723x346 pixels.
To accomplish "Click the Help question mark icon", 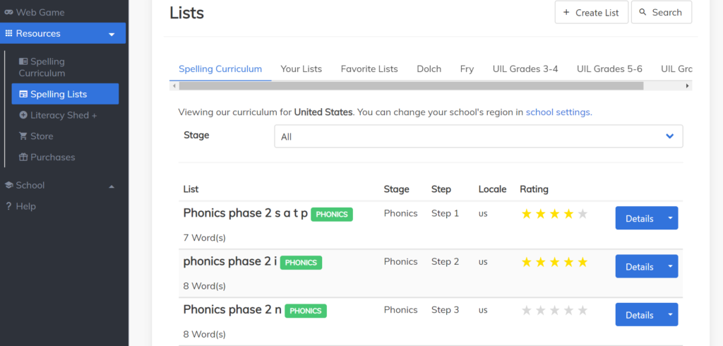I will 8,206.
